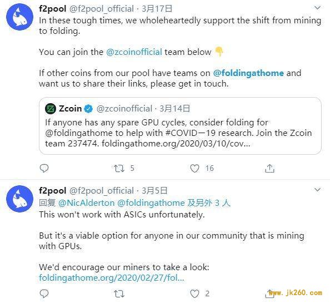
Task: Open f2pool avatar on first tweet
Action: (x=20, y=17)
